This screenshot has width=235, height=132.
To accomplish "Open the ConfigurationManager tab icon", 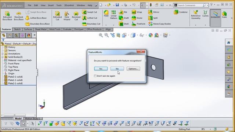I will pos(16,36).
